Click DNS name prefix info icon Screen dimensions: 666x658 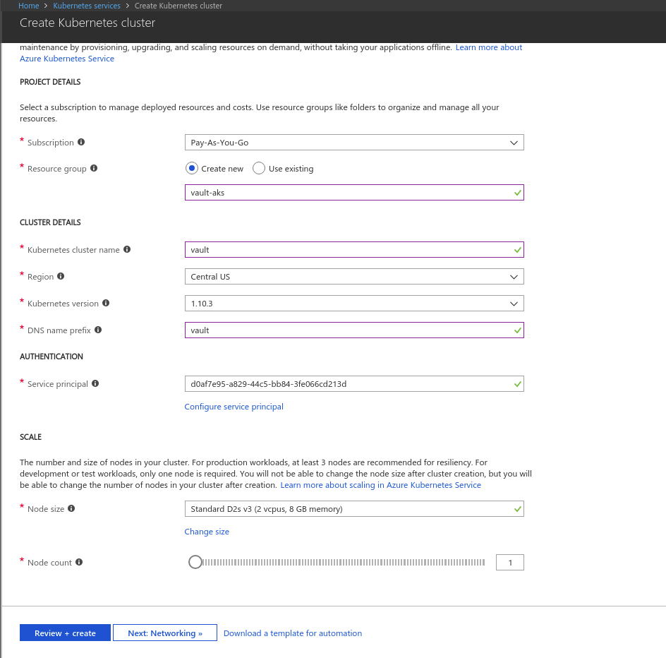coord(98,330)
